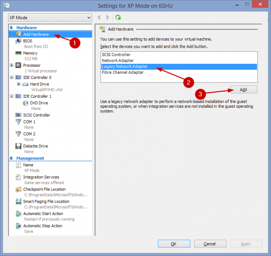Click the back navigation arrow
The width and height of the screenshot is (271, 256).
click(99, 17)
